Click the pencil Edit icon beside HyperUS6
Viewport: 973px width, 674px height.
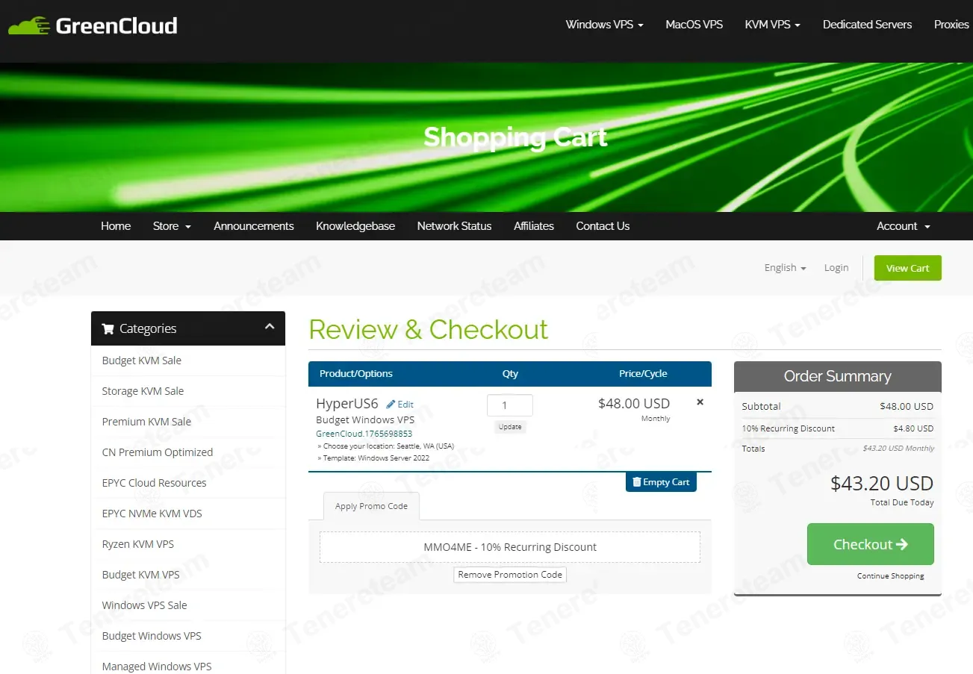[391, 405]
